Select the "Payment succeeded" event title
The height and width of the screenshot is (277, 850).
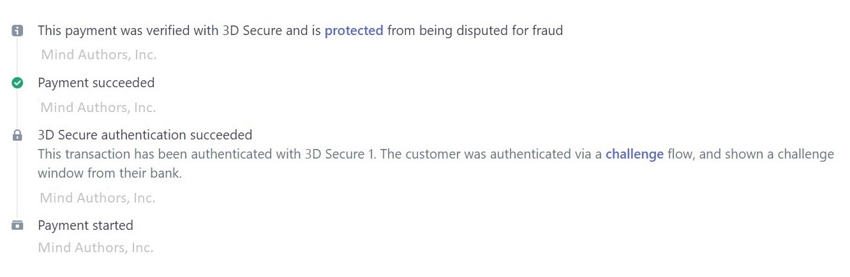pyautogui.click(x=96, y=83)
